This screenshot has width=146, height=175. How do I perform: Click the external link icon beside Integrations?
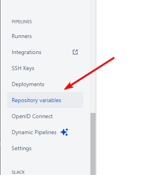pyautogui.click(x=75, y=52)
